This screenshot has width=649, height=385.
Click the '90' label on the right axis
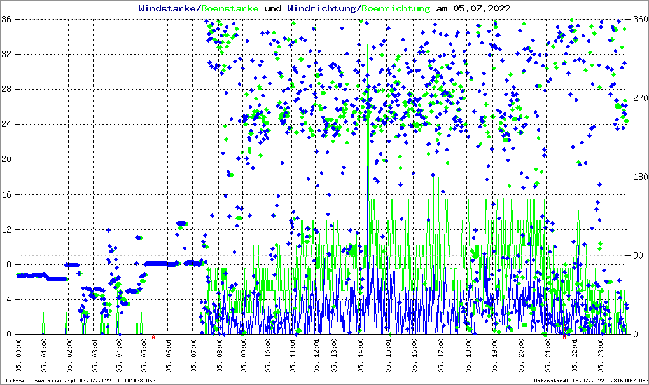pyautogui.click(x=637, y=256)
